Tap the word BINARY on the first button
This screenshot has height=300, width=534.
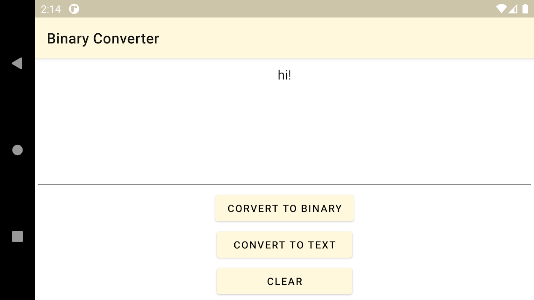click(x=321, y=208)
